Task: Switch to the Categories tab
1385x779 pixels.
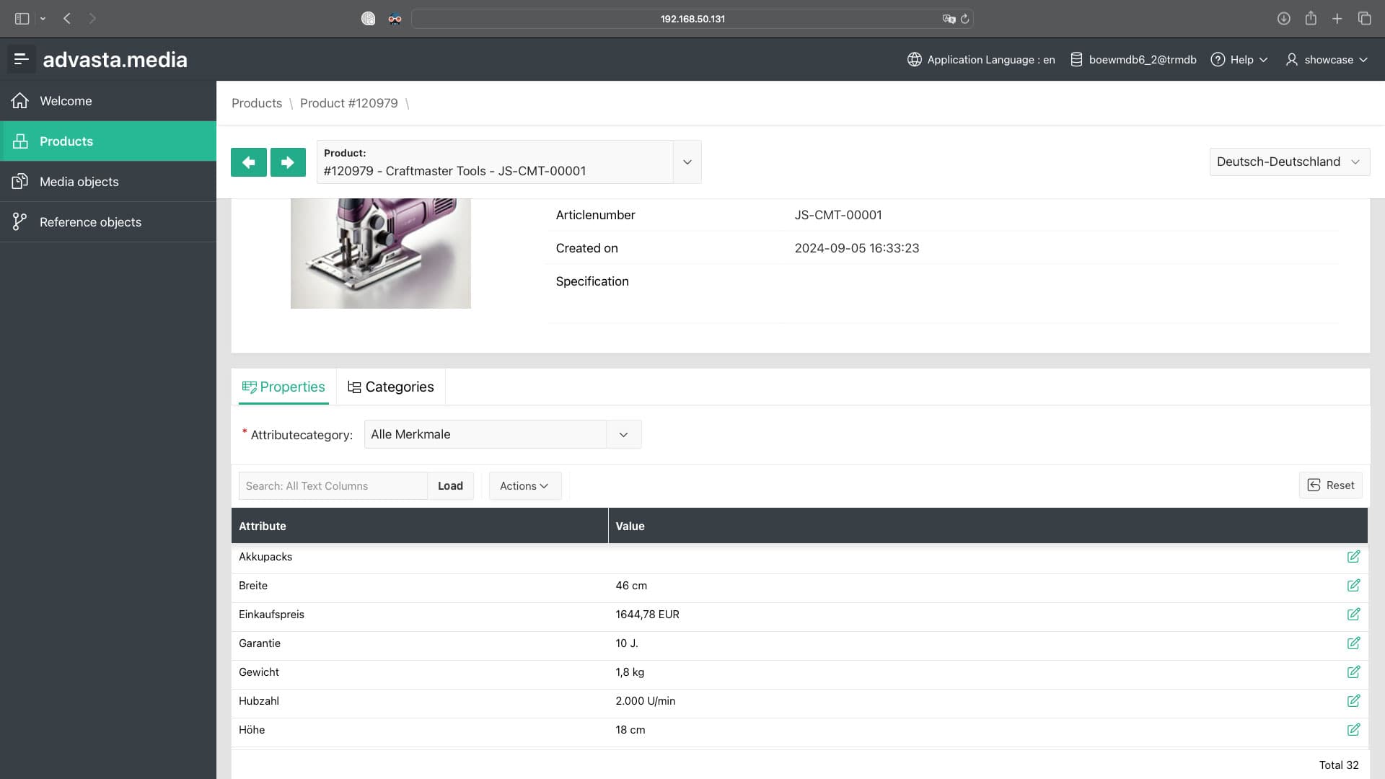Action: tap(391, 387)
